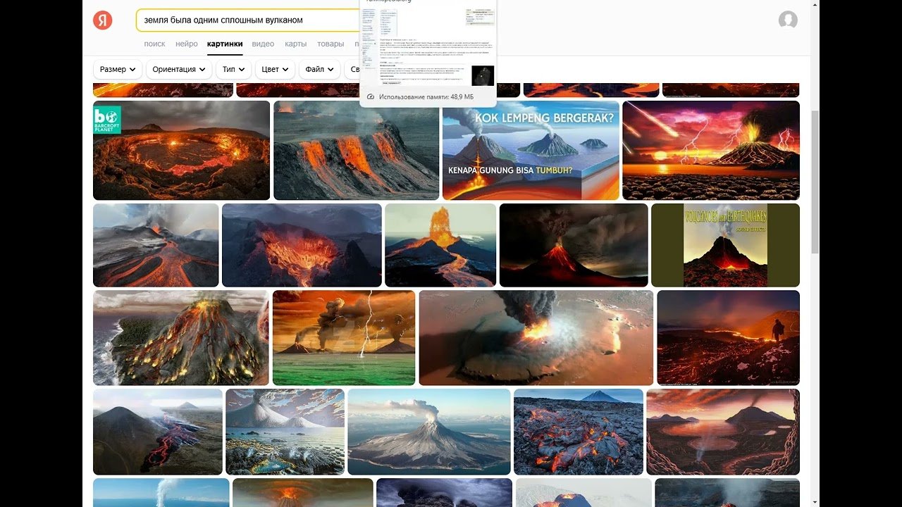The image size is (902, 507).
Task: Open the товары tab
Action: point(330,44)
